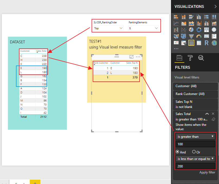The height and width of the screenshot is (184, 219).
Task: Open the import custom visual ellipsis
Action: tap(176, 49)
